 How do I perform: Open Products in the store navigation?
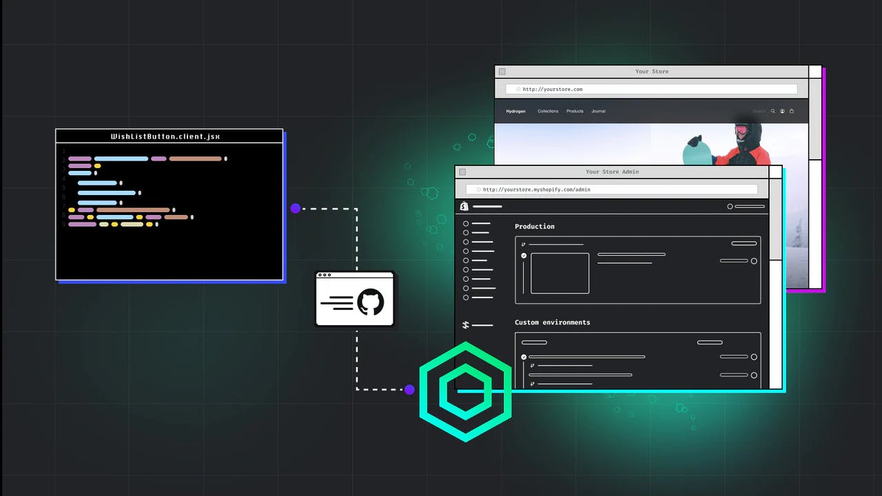point(575,111)
